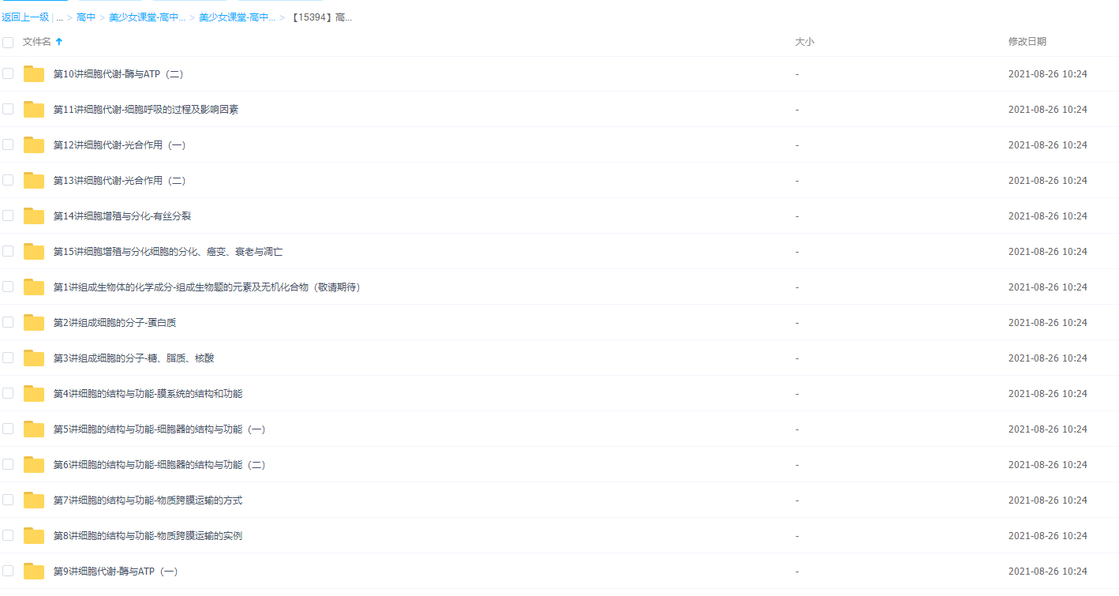Screen dimensions: 1119x596
Task: Sort by 文件名 using the arrow
Action: click(59, 42)
